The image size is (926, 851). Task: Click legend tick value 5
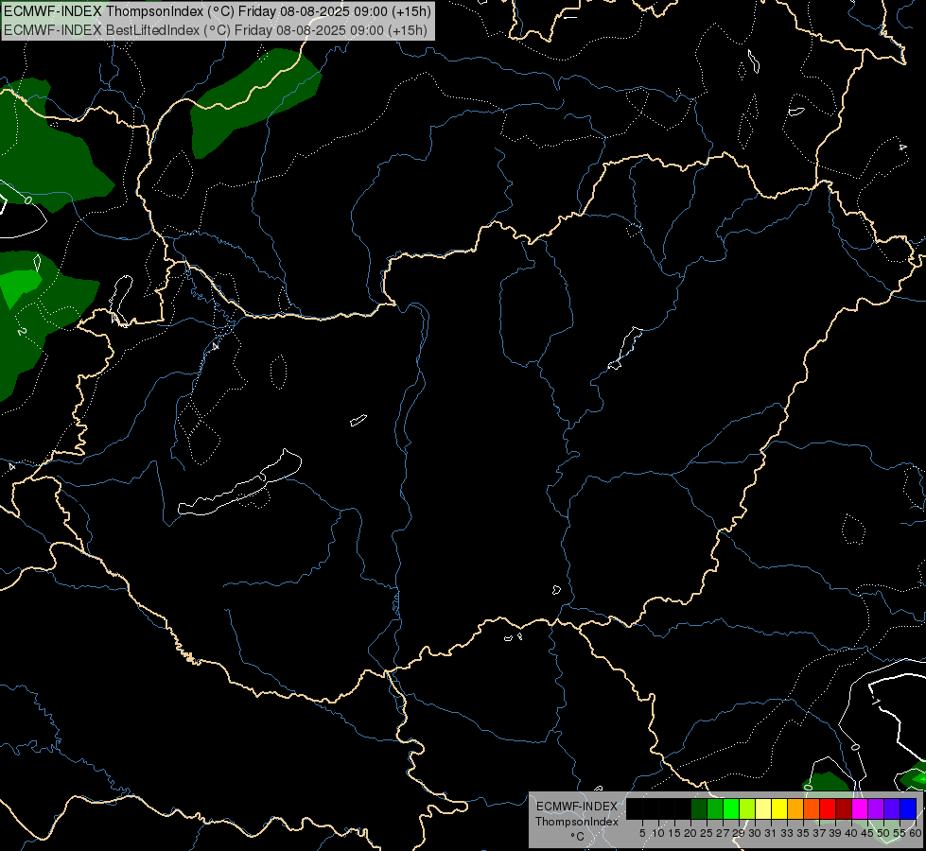[642, 833]
